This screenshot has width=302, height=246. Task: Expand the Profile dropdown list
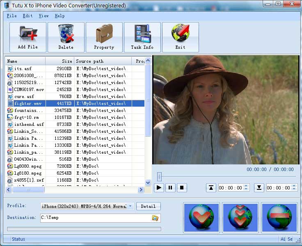(130, 206)
